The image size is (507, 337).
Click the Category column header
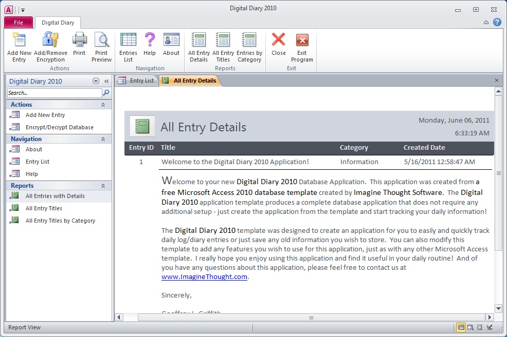(354, 148)
